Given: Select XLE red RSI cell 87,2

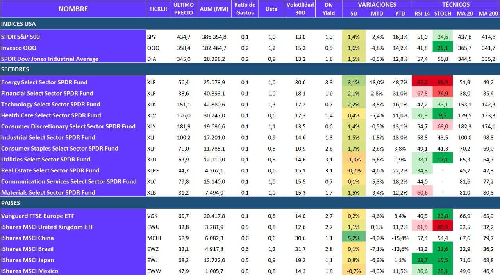Looking at the screenshot, I should pos(422,82).
